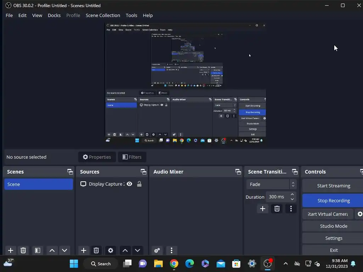Click the Properties button
The height and width of the screenshot is (272, 363).
(97, 157)
